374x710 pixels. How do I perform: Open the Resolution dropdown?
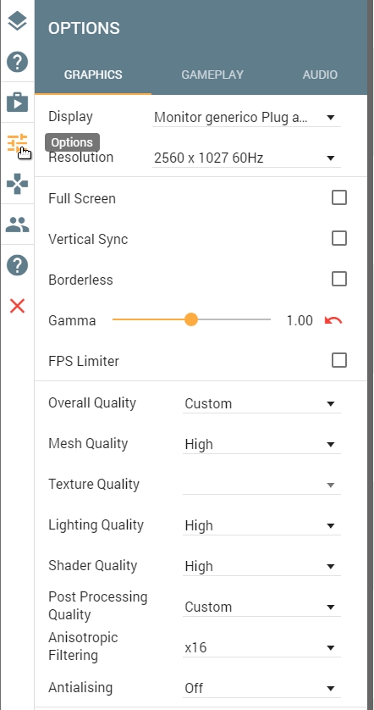(246, 158)
